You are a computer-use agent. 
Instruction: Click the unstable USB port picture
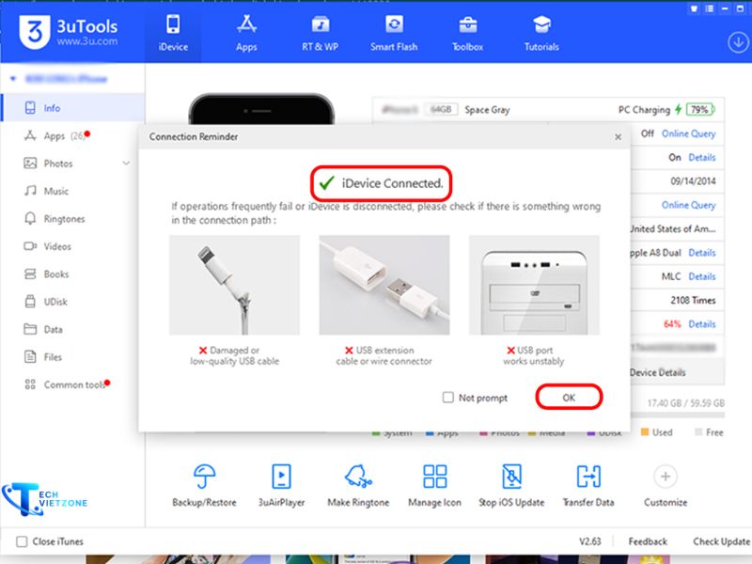click(534, 285)
